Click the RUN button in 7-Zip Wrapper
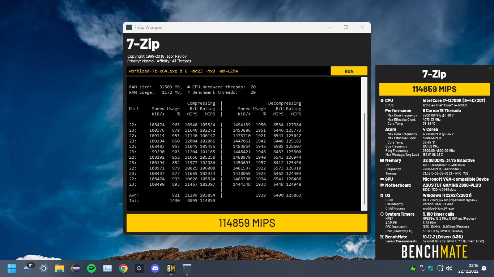 [x=349, y=71]
